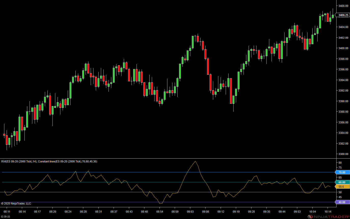Click the 08:59 time axis label
Screen dimensions: 350x219
tap(175, 212)
